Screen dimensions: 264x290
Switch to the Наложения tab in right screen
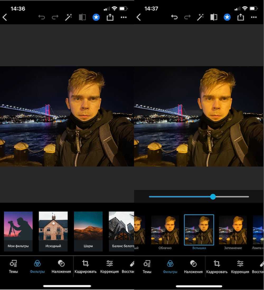[193, 267]
